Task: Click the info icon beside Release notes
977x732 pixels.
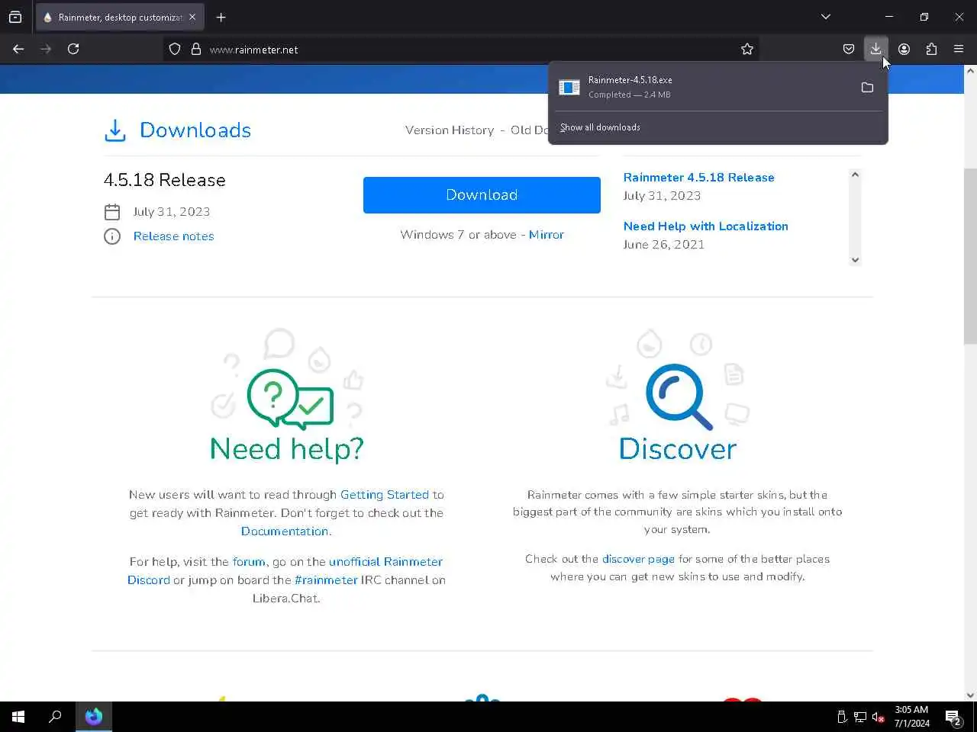Action: [112, 236]
